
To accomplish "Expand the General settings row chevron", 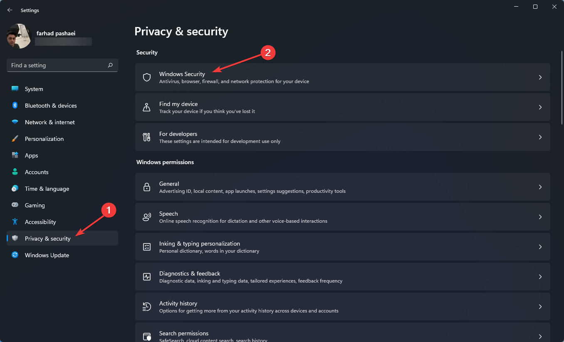I will [x=540, y=187].
